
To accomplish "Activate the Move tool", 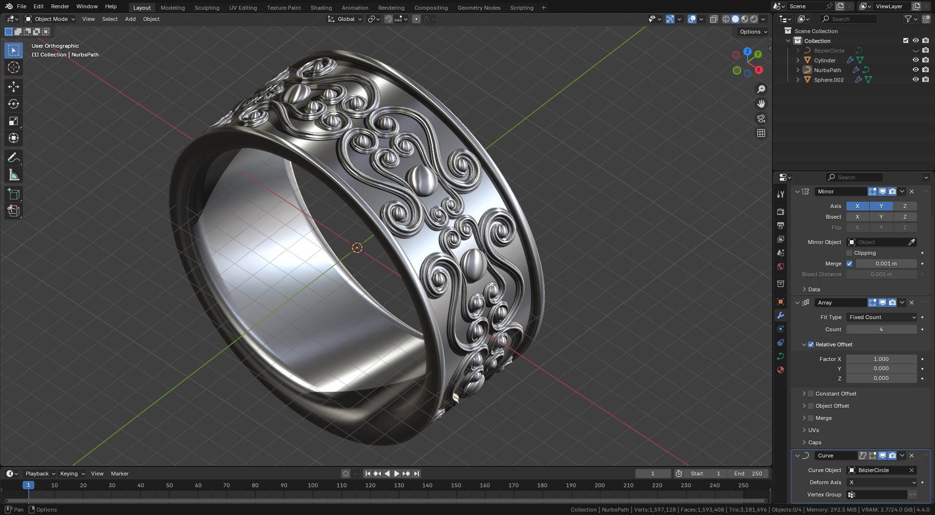I will click(14, 87).
